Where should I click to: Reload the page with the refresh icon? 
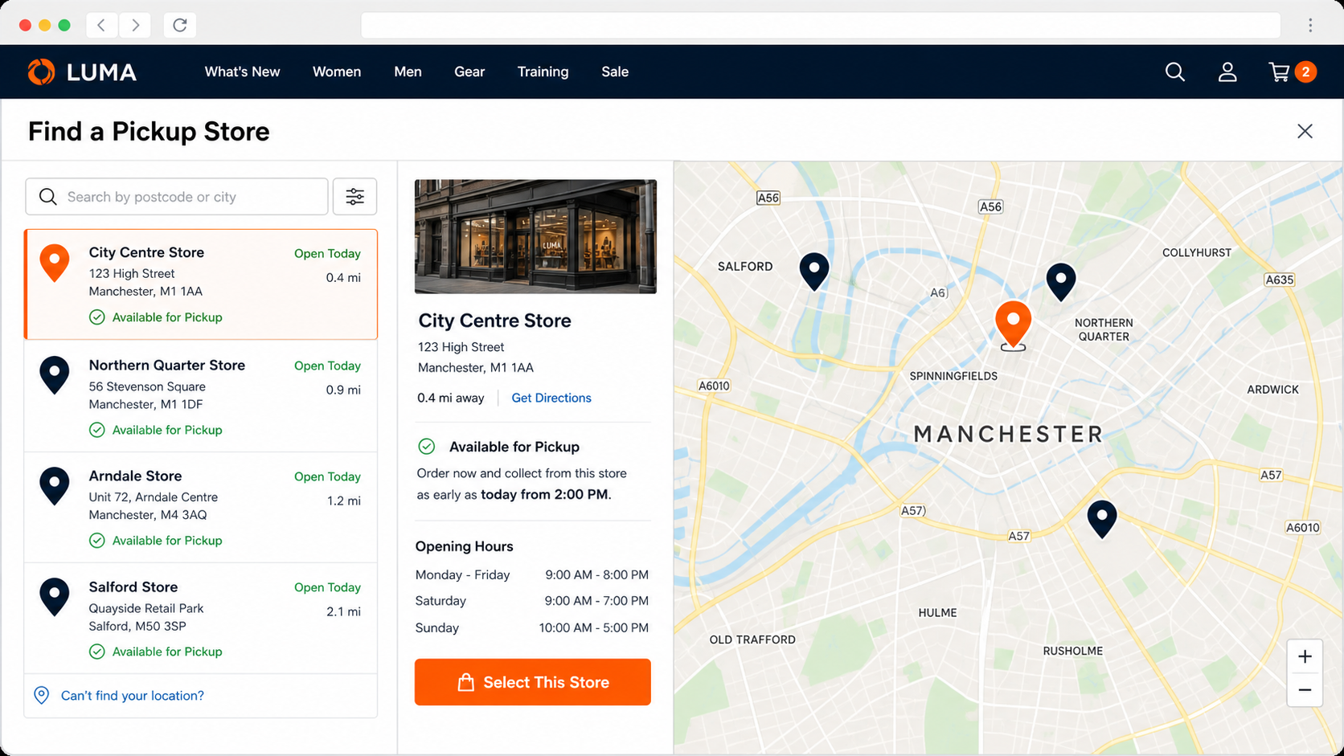pos(180,25)
